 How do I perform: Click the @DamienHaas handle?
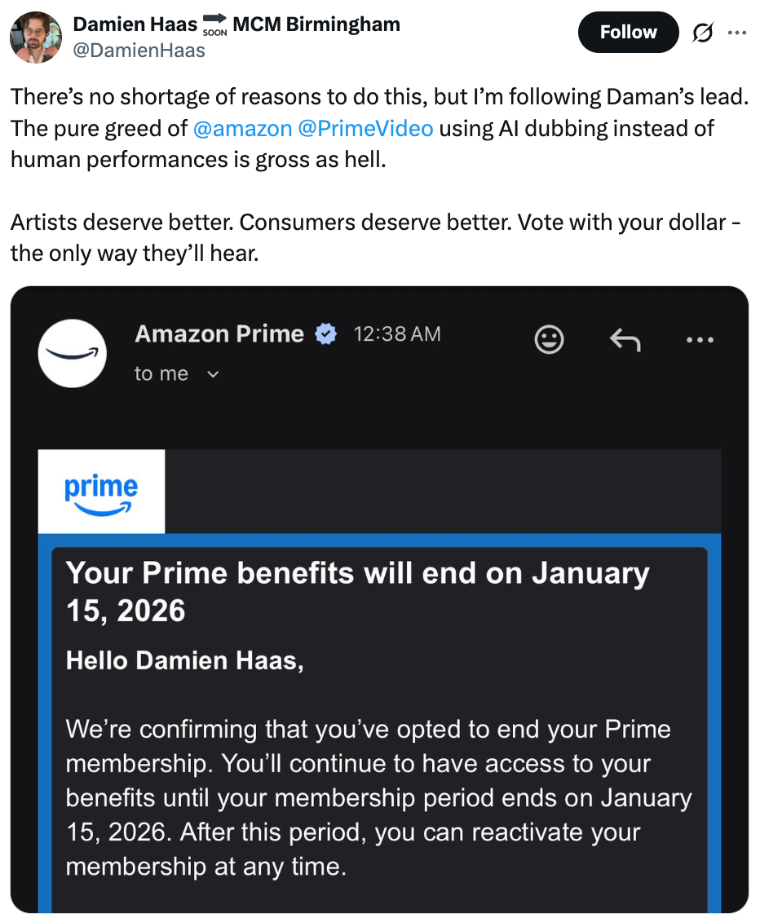pyautogui.click(x=139, y=51)
